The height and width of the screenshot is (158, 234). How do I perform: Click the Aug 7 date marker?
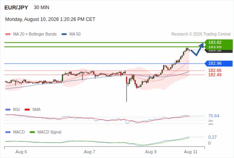point(90,152)
